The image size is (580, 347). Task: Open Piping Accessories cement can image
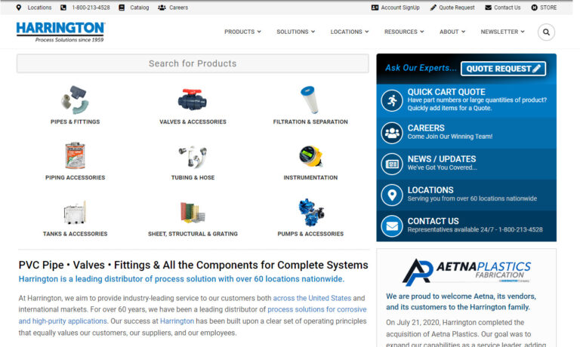click(75, 155)
